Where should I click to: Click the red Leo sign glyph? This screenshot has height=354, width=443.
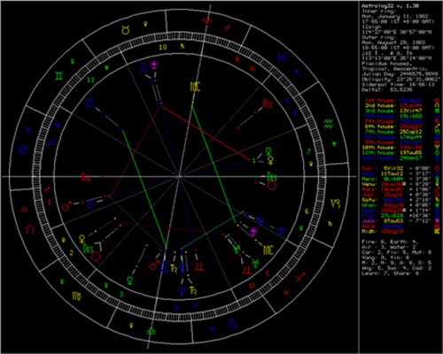click(x=30, y=229)
